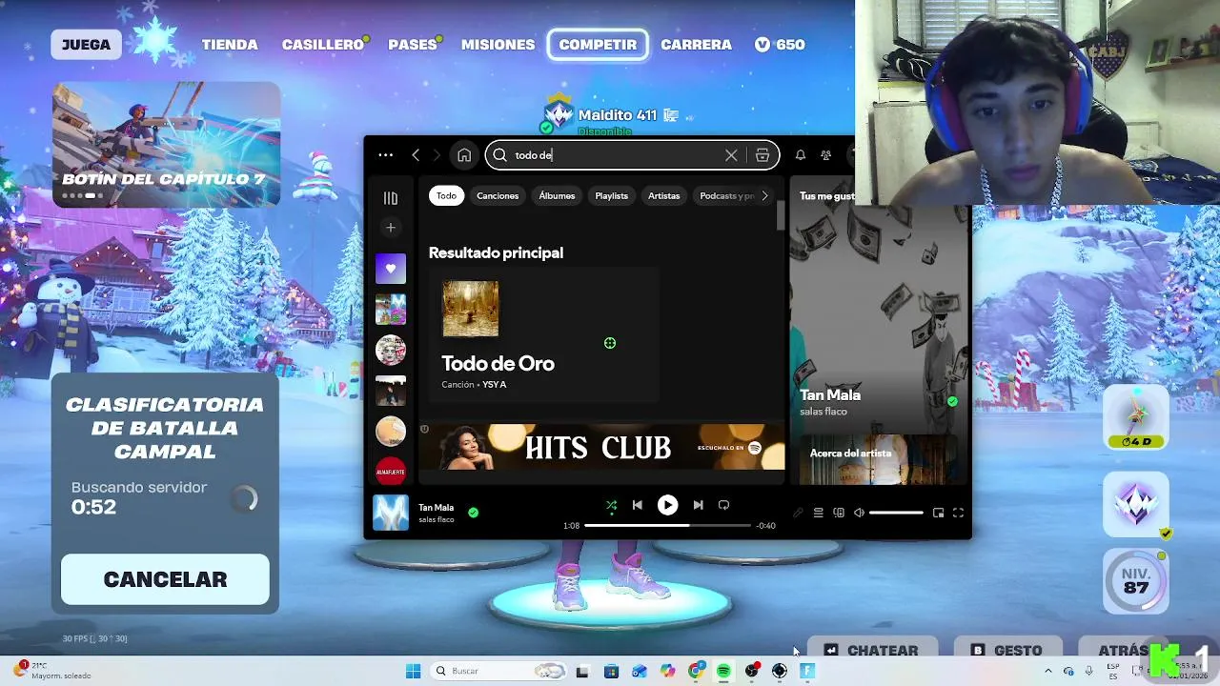Open CARRERA in Fortnite
Screen dimensions: 1220x686
696,45
